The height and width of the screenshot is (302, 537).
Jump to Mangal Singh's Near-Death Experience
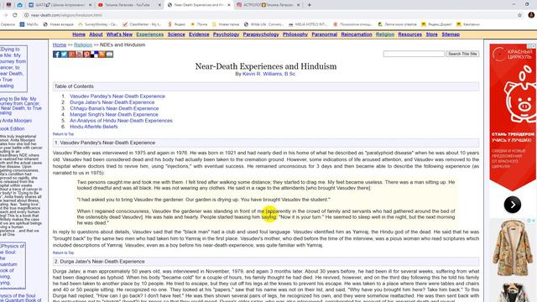point(114,115)
